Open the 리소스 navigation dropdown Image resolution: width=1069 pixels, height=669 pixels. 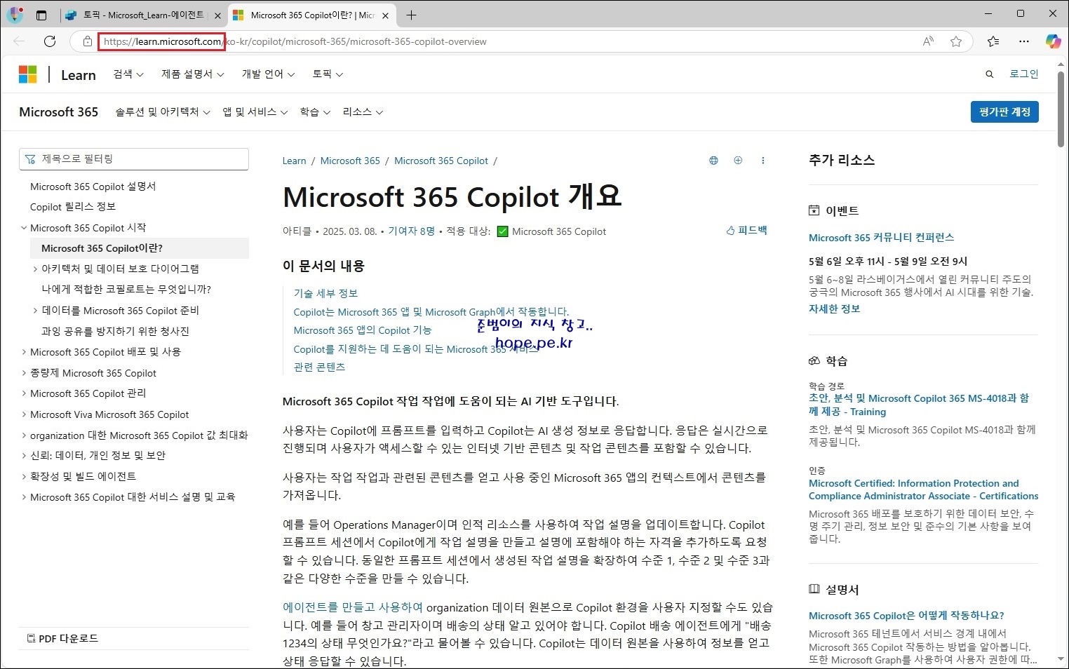(x=363, y=111)
